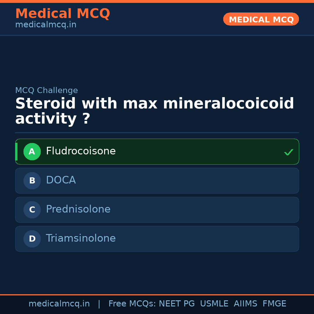Select the Prednisolone answer option
Viewport: 314px width, 314px height.
click(x=157, y=210)
